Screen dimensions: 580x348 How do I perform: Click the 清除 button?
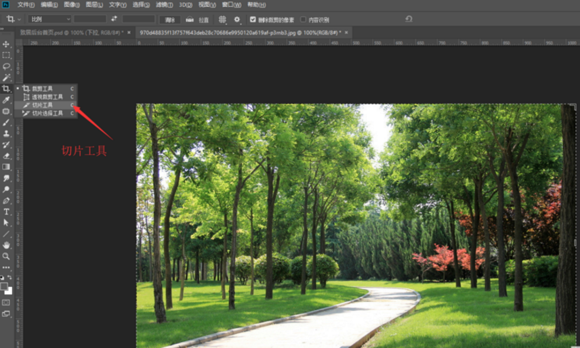[169, 20]
